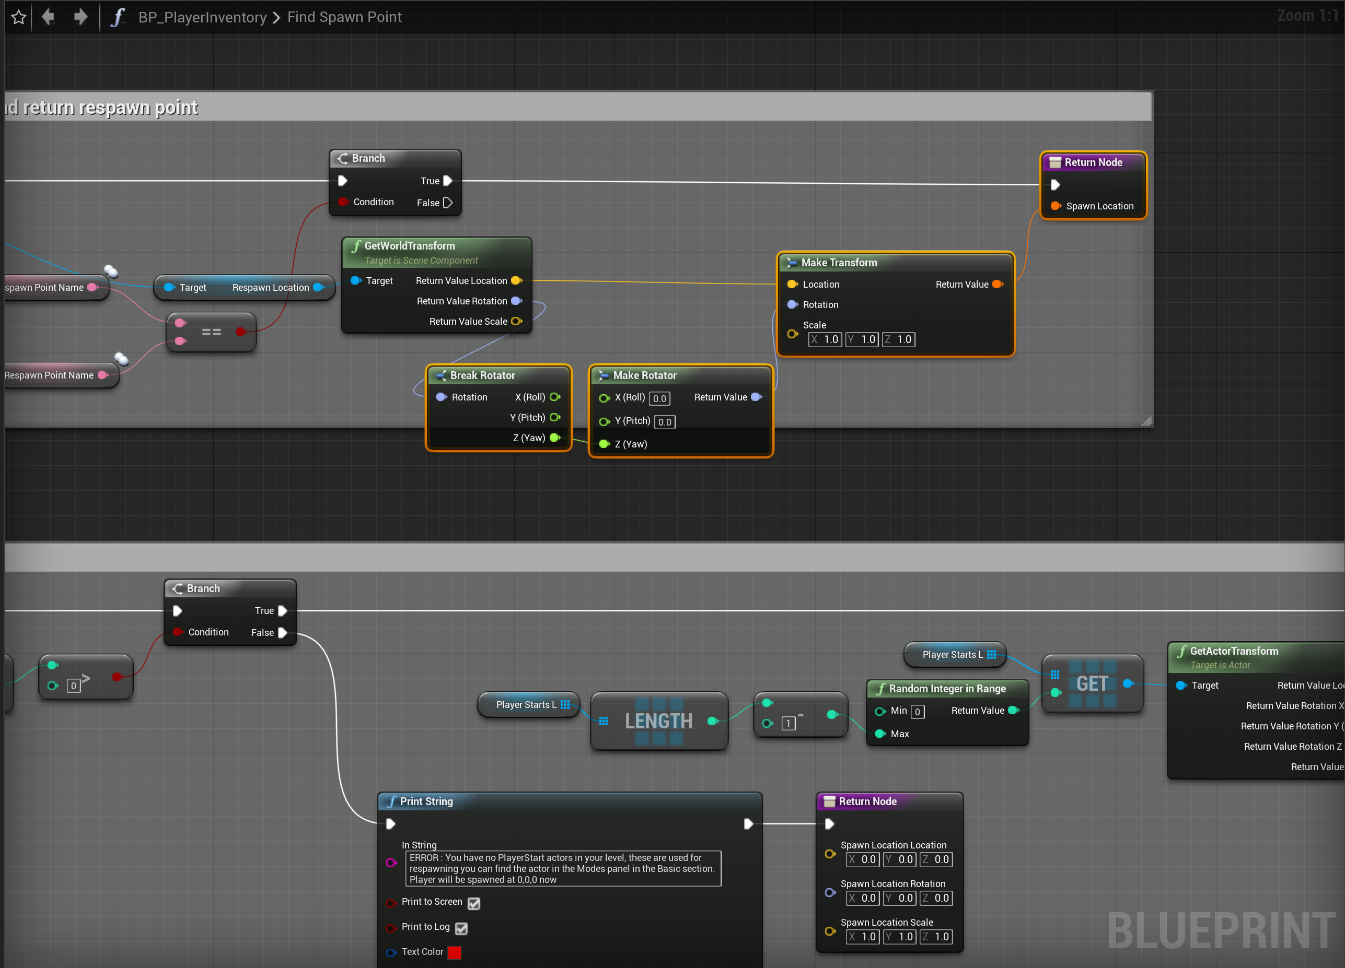Toggle the Print to Log checkbox
The height and width of the screenshot is (968, 1345).
point(461,928)
